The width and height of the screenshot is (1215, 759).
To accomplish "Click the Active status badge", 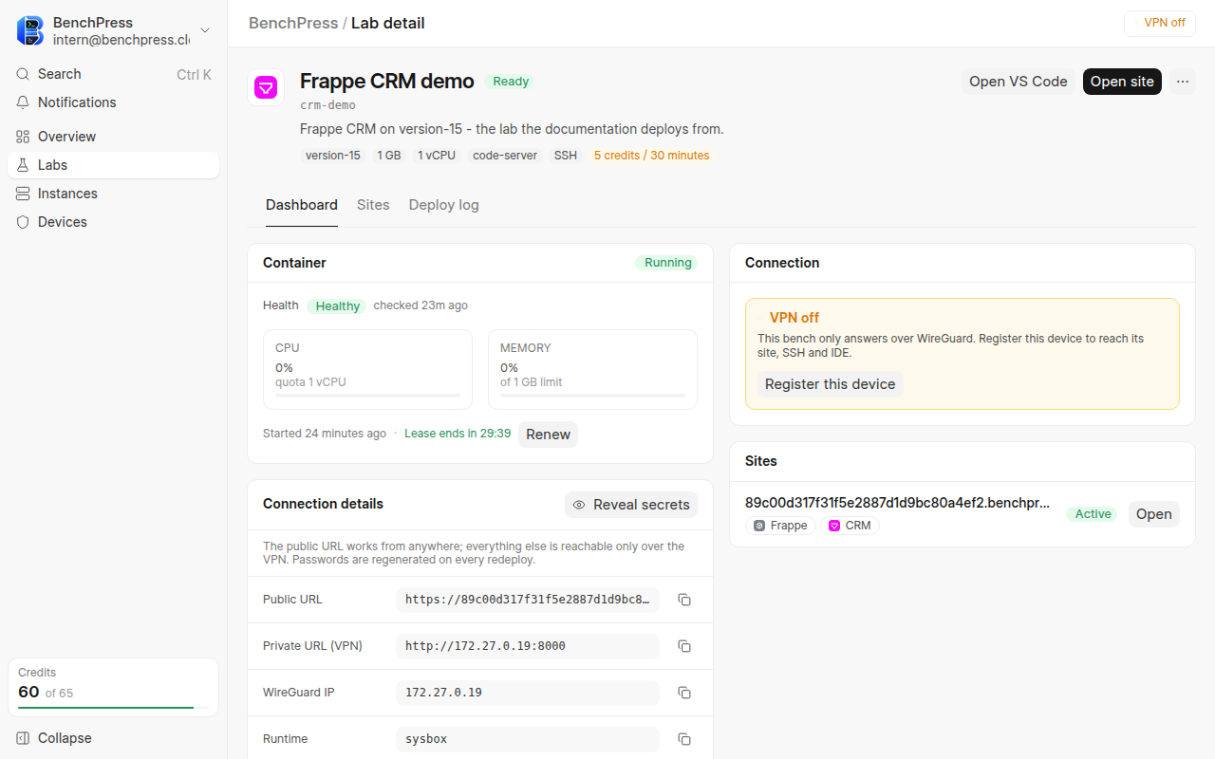I will 1093,514.
